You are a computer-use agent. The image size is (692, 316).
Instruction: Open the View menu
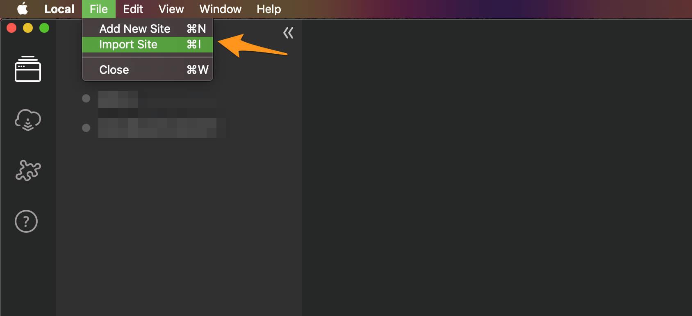[171, 9]
